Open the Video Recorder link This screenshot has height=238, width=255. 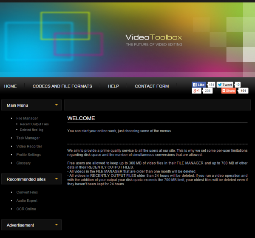point(29,146)
